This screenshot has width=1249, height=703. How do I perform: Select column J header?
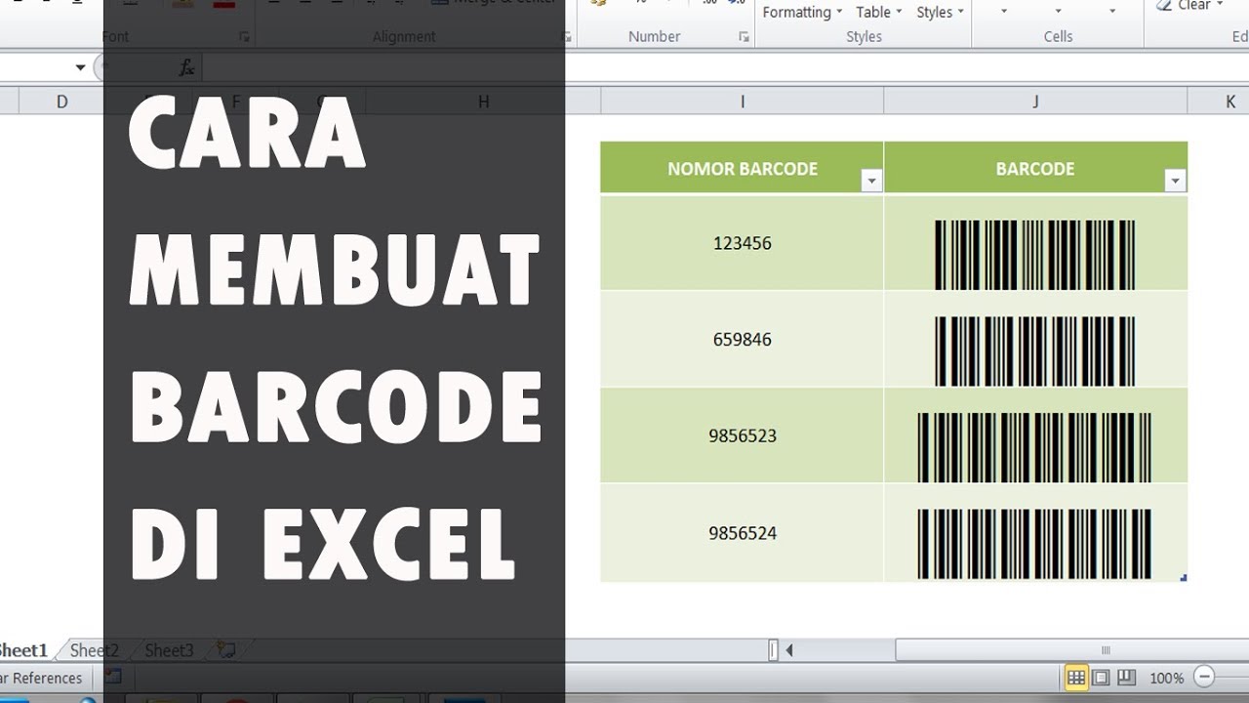pos(1035,102)
